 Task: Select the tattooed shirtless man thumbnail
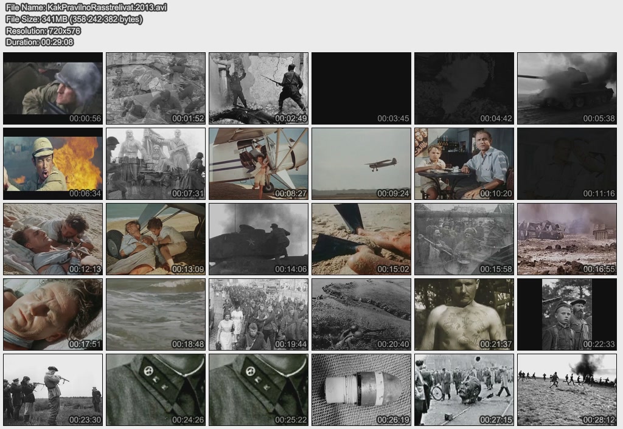(464, 314)
